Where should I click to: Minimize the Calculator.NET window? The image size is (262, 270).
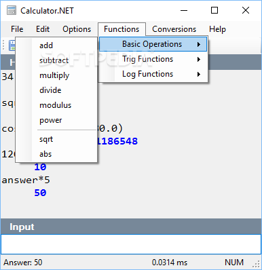[x=184, y=10]
